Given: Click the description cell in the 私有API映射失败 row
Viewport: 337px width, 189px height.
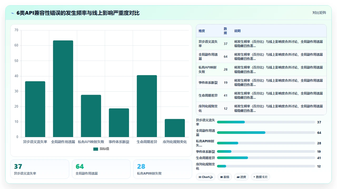Looking at the screenshot, I should point(279,70).
